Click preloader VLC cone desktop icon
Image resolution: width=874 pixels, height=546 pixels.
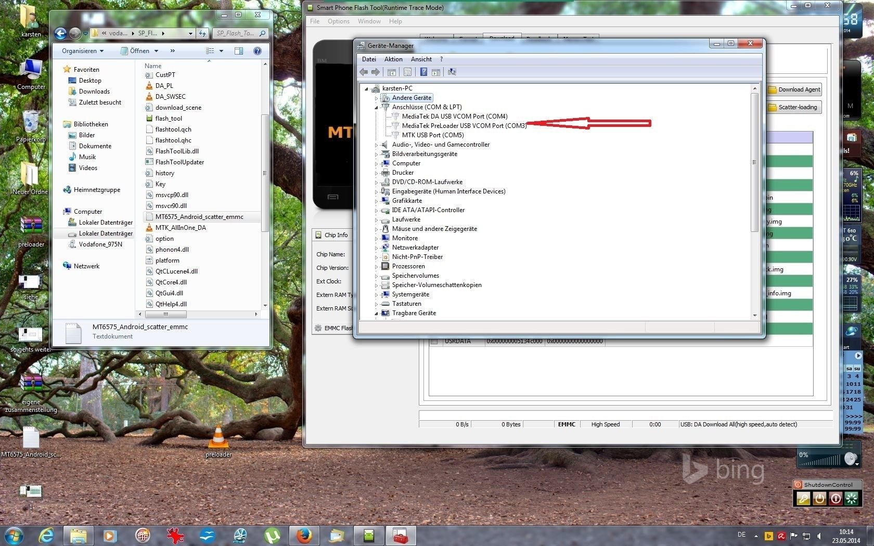pos(219,441)
